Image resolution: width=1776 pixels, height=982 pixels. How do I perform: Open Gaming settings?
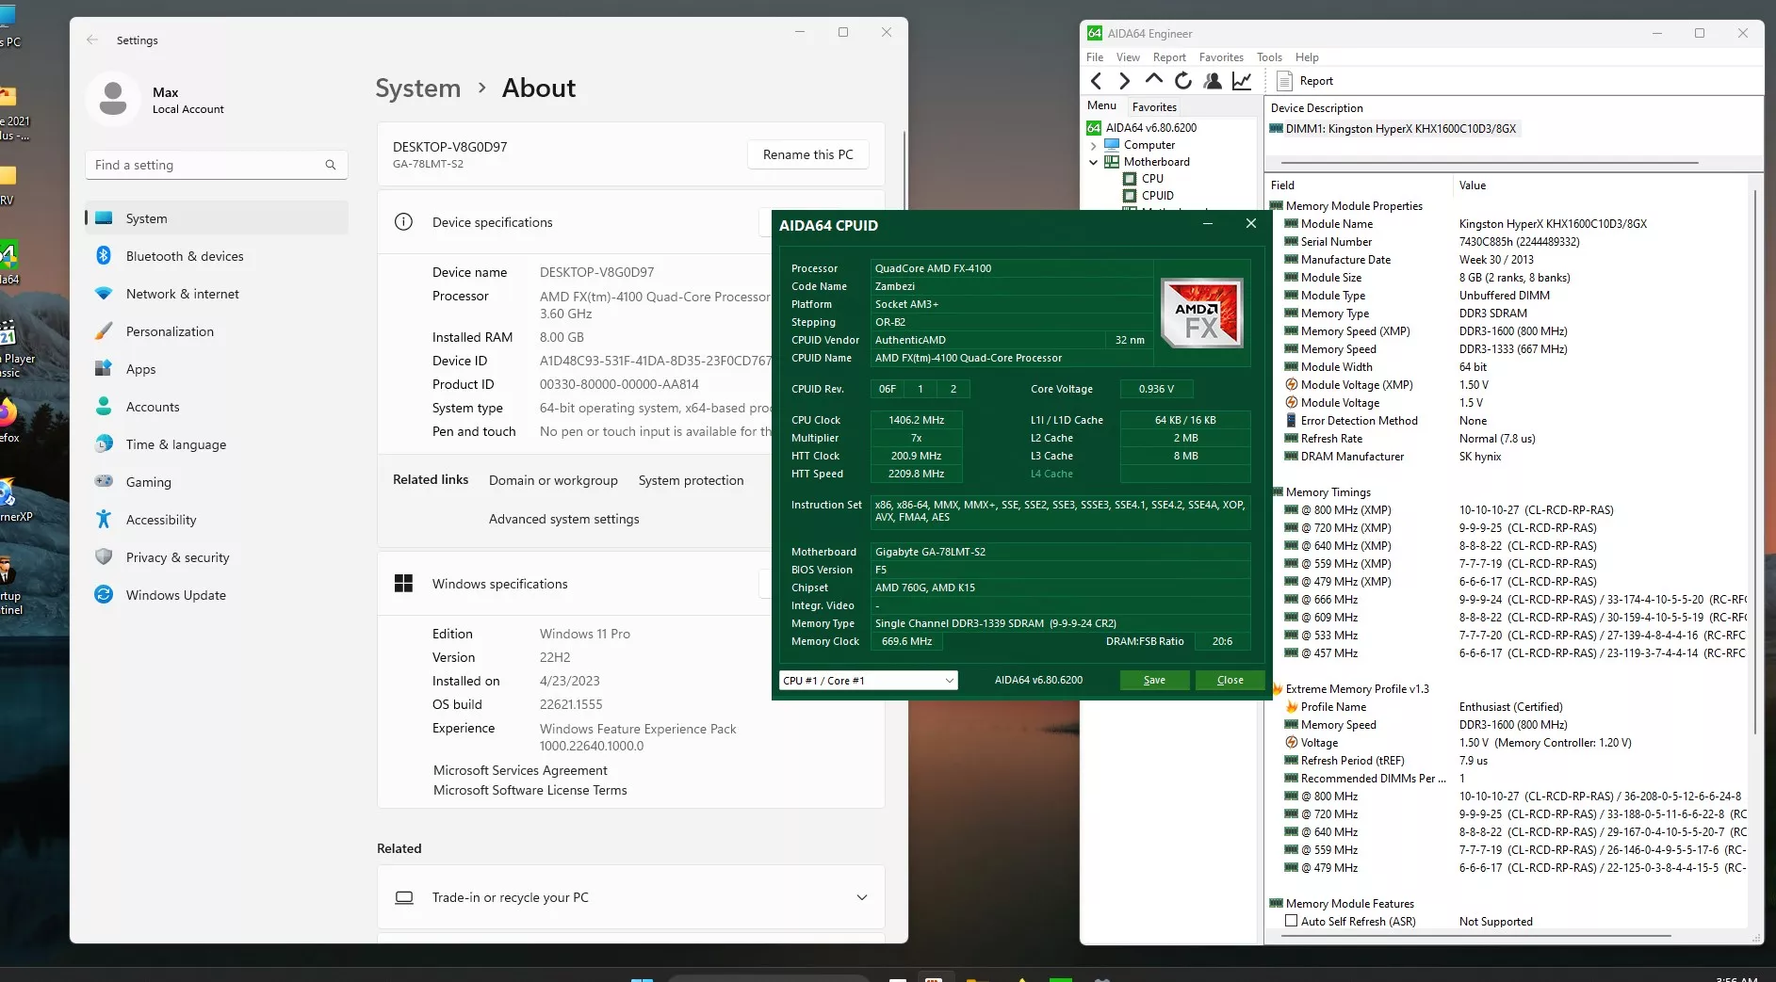[x=217, y=482]
